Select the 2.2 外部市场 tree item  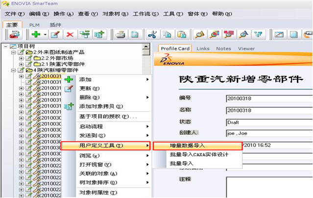coord(57,58)
